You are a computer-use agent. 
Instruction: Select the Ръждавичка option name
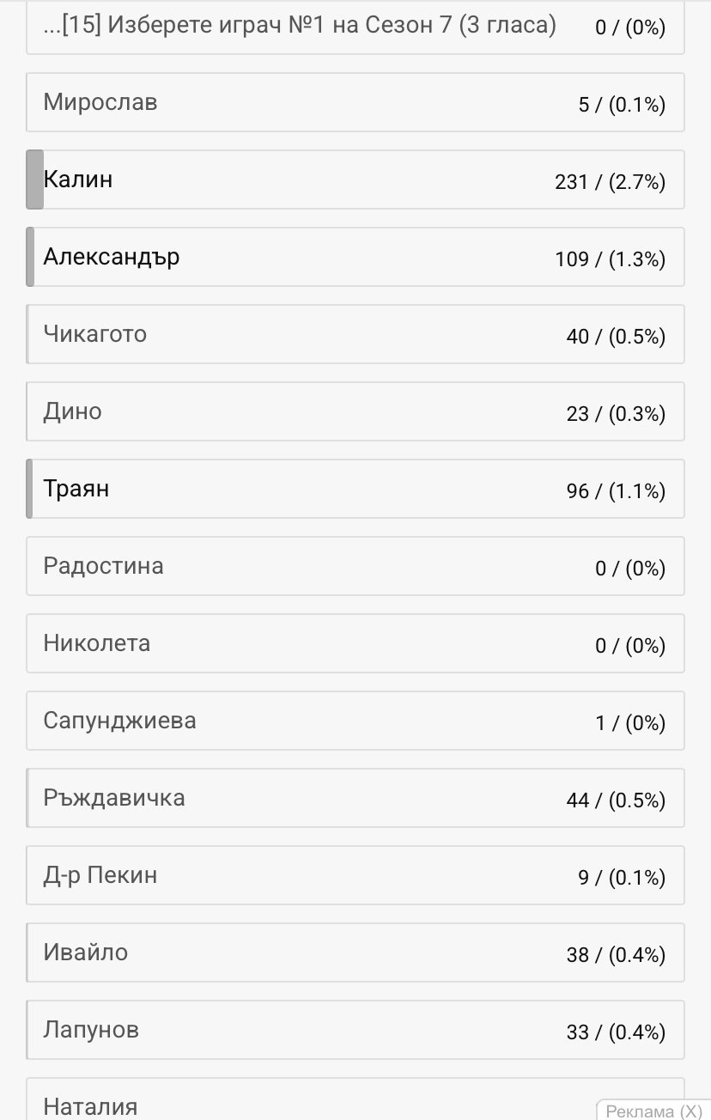tap(114, 798)
